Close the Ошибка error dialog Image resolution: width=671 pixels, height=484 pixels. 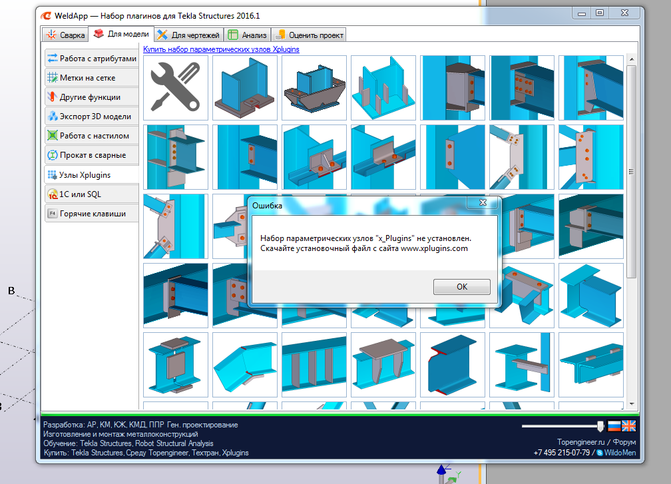483,202
